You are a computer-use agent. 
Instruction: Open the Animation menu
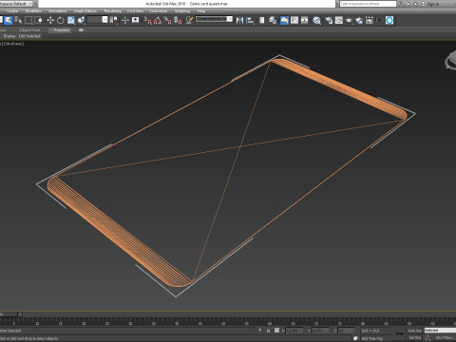tap(58, 11)
